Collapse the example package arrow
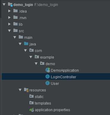 31,57
